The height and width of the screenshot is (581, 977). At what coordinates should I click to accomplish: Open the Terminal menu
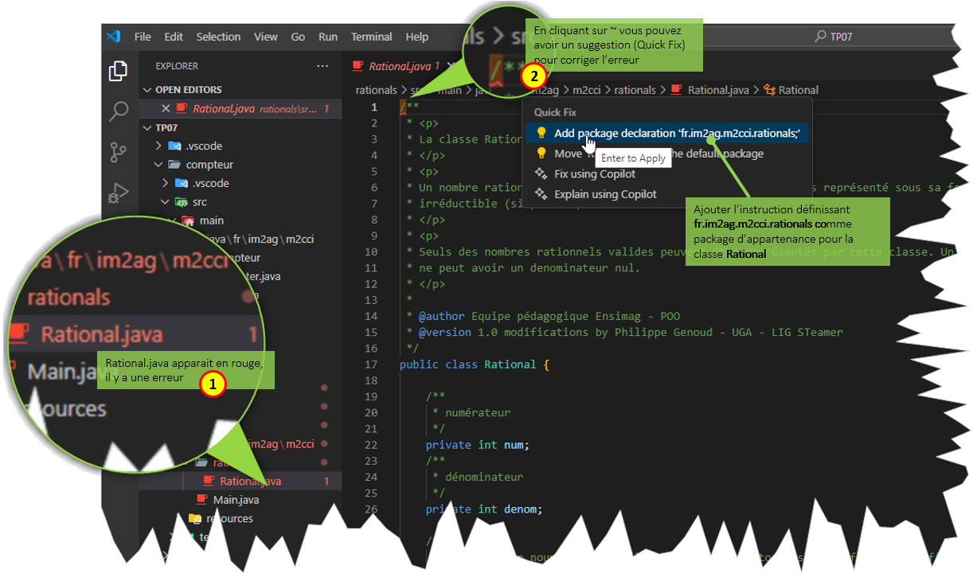(371, 37)
